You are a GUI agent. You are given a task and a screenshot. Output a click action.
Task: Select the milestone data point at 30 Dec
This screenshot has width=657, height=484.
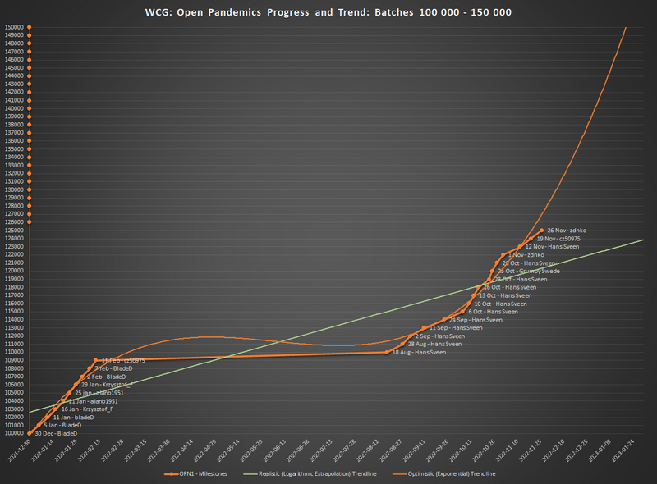coord(30,433)
